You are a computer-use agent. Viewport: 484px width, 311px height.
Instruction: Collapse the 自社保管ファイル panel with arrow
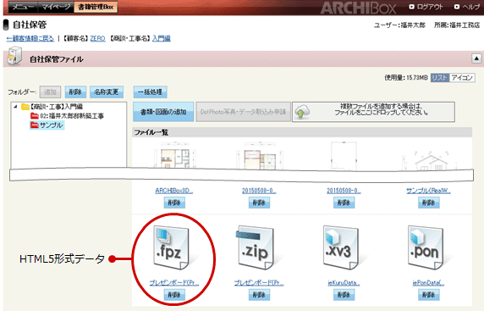[476, 58]
